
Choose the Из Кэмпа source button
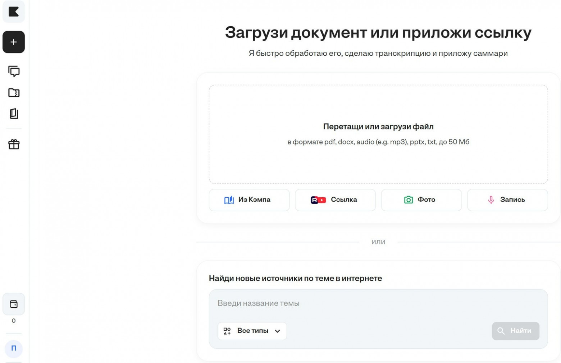click(x=249, y=200)
